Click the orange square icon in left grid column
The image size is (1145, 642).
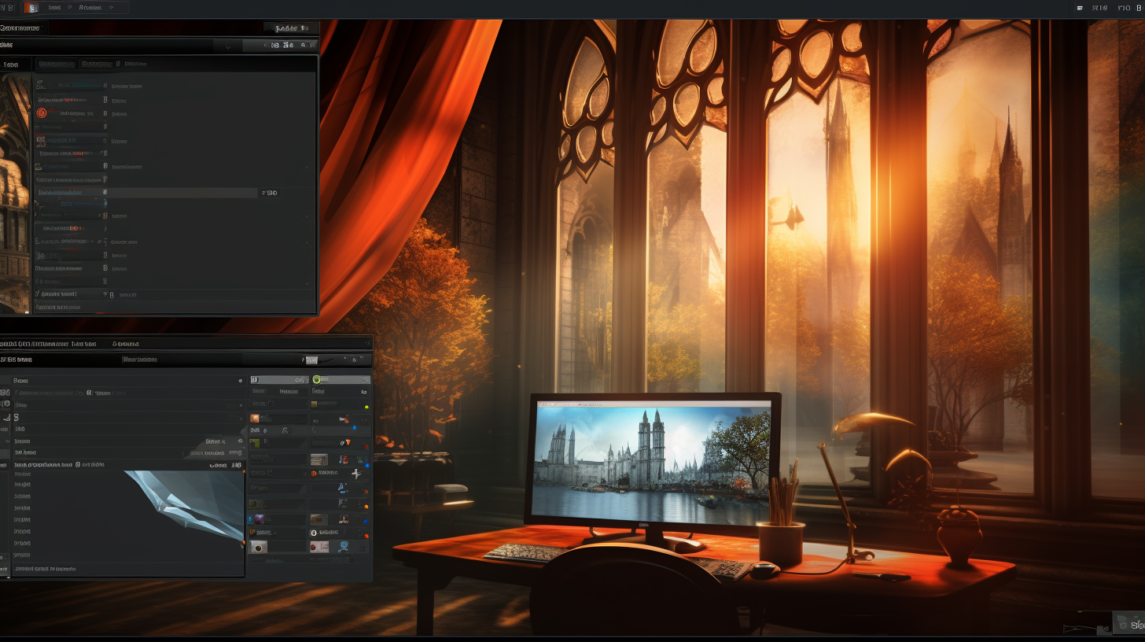coord(255,419)
